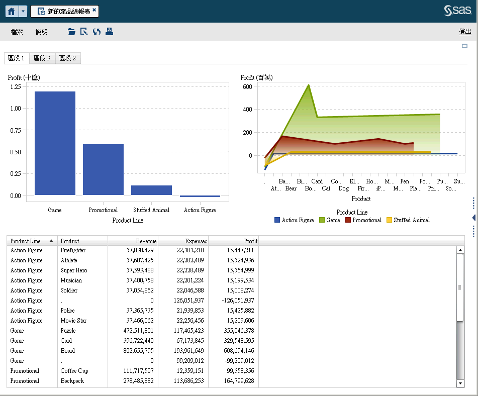Open the 說明 menu
Image resolution: width=478 pixels, height=396 pixels.
click(x=42, y=32)
